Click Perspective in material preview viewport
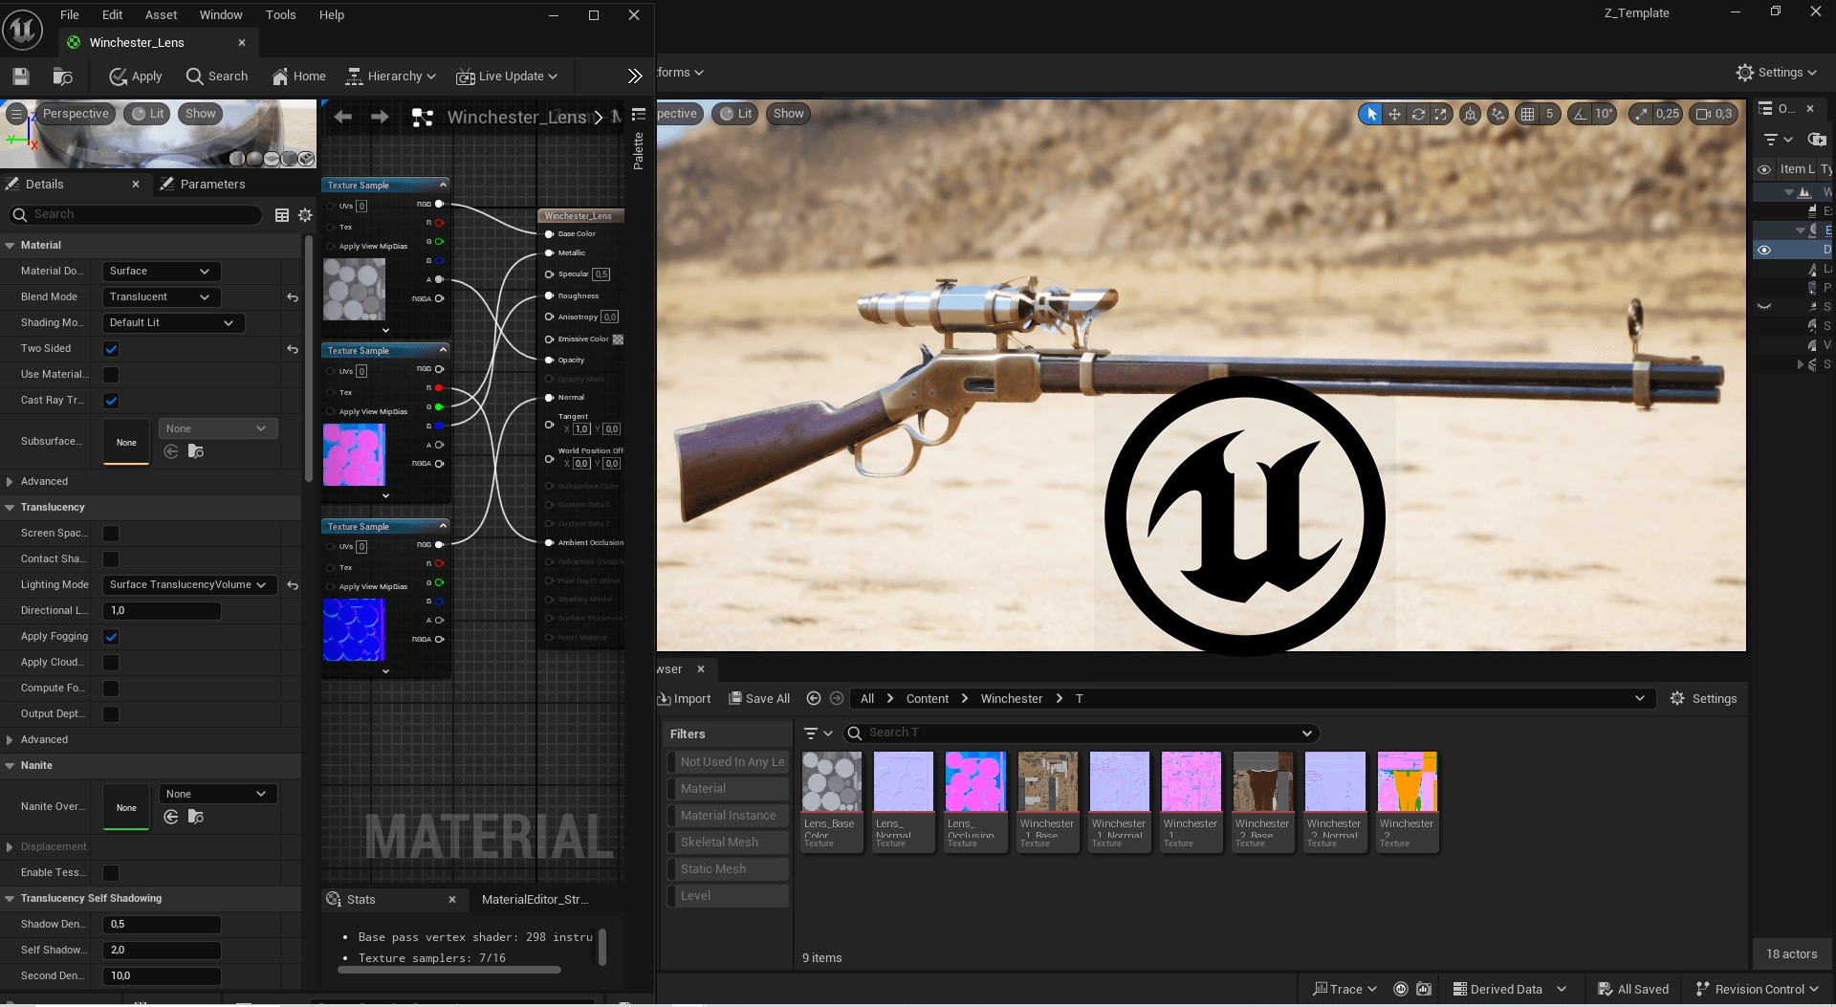Screen dimensions: 1836x1007 coord(76,114)
